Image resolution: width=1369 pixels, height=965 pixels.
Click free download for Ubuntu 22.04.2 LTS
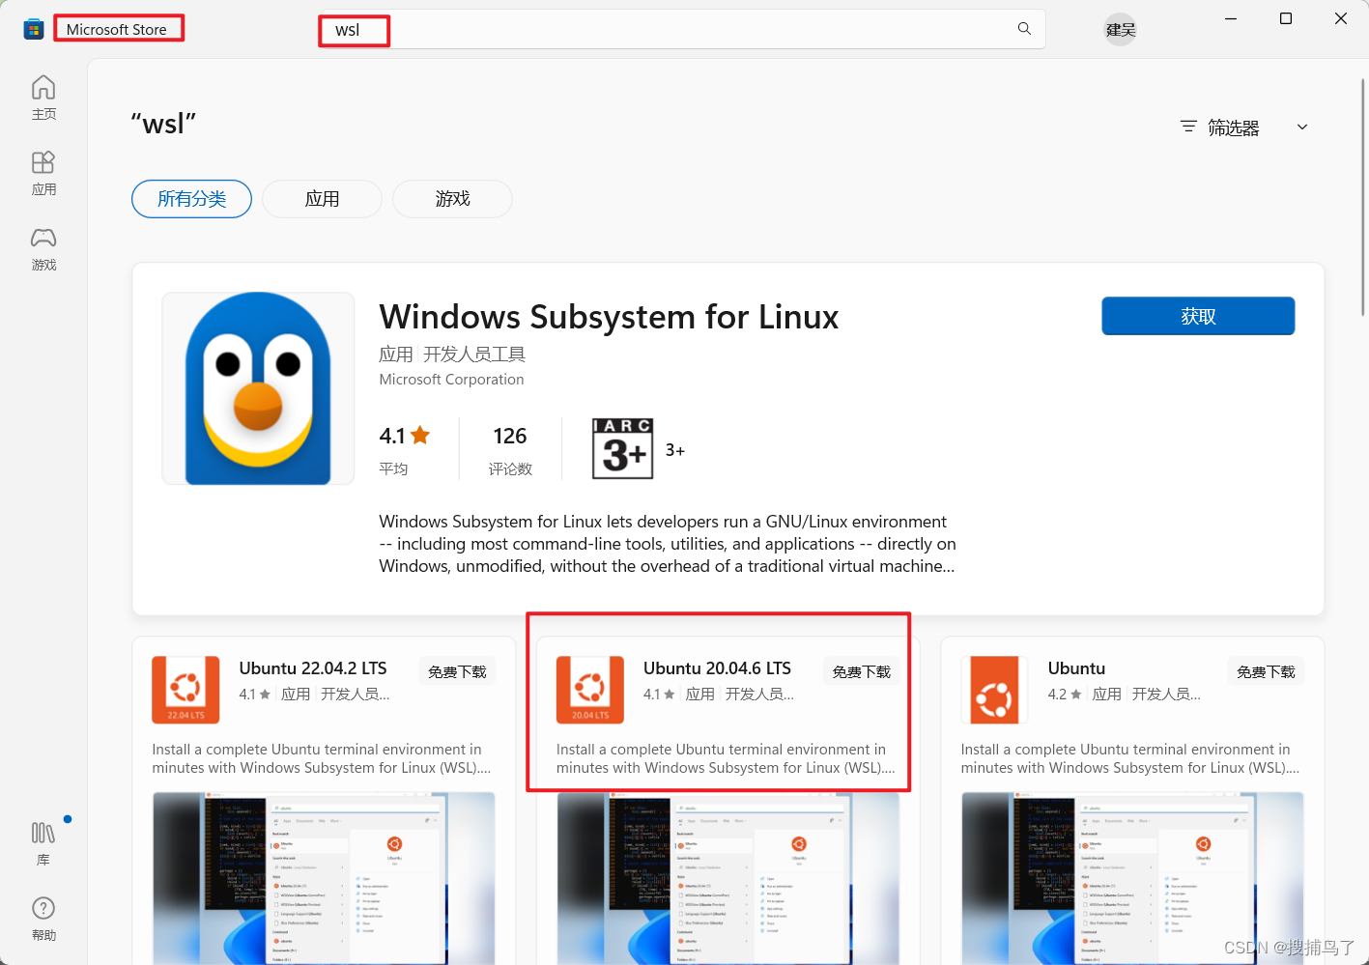(x=457, y=671)
